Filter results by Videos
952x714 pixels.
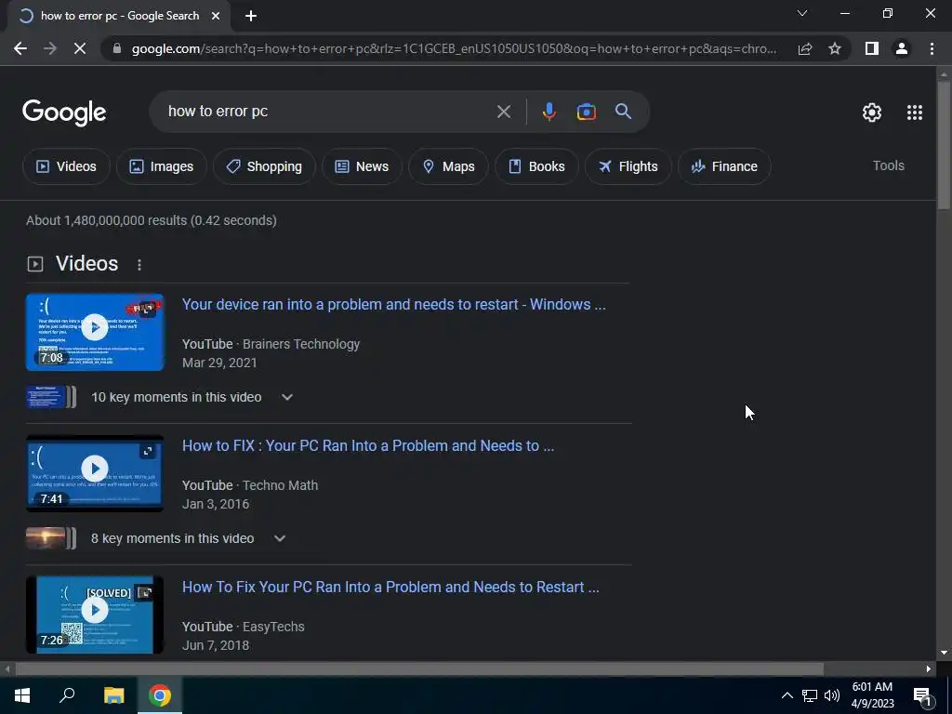coord(66,166)
